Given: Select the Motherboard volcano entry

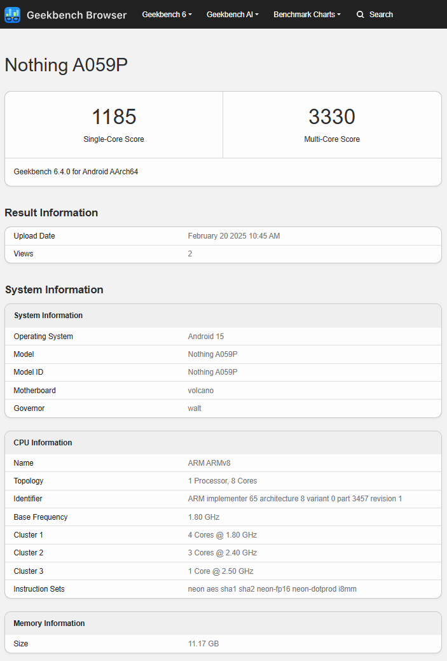Looking at the screenshot, I should tap(223, 390).
